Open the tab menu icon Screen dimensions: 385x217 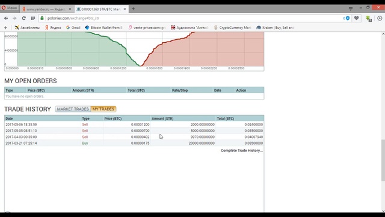point(351,9)
